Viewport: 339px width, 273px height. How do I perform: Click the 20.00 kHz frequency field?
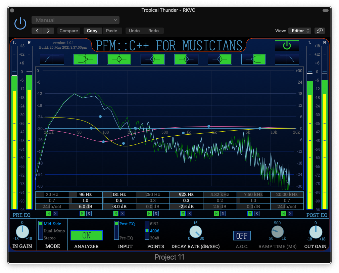coord(287,194)
